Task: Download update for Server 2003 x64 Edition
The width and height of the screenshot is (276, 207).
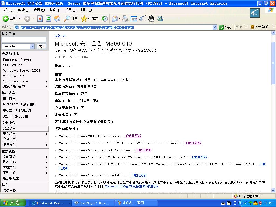Action: (139, 175)
